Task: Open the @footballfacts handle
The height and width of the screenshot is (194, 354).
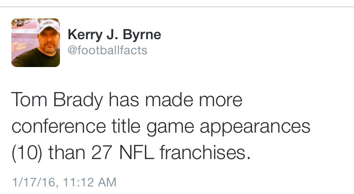Action: pyautogui.click(x=108, y=50)
